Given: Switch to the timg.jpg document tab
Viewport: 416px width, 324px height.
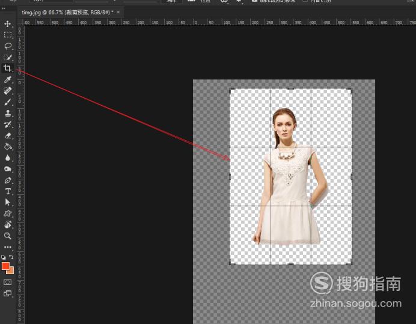Looking at the screenshot, I should pyautogui.click(x=67, y=12).
